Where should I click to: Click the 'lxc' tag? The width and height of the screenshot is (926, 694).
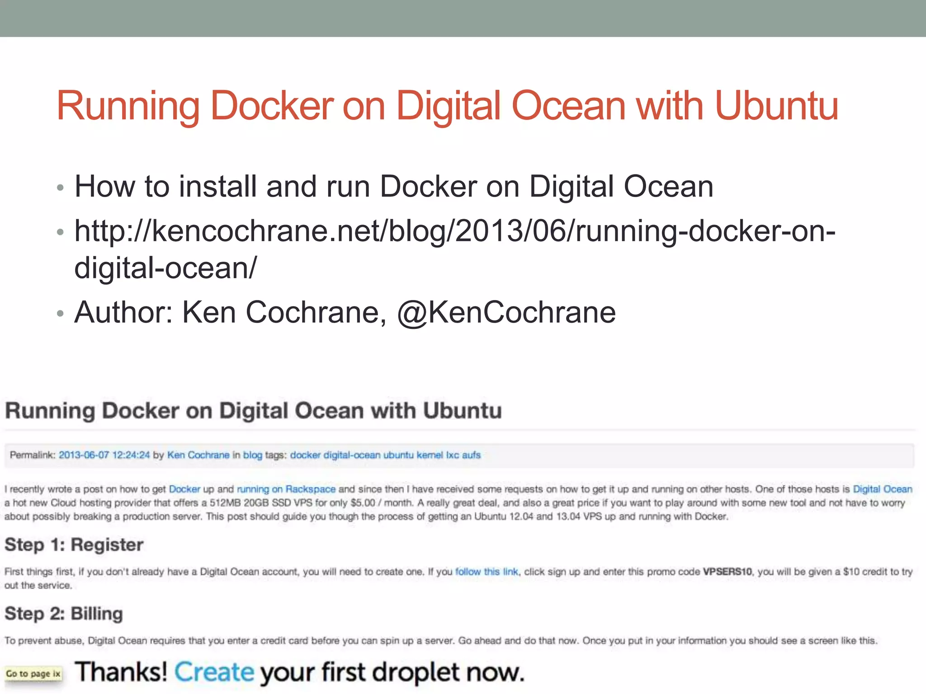[452, 455]
